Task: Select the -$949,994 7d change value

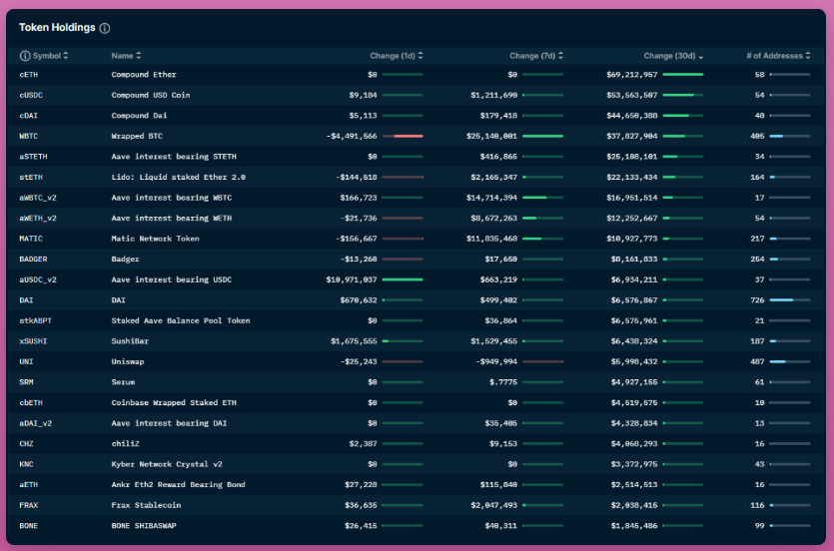Action: [496, 361]
